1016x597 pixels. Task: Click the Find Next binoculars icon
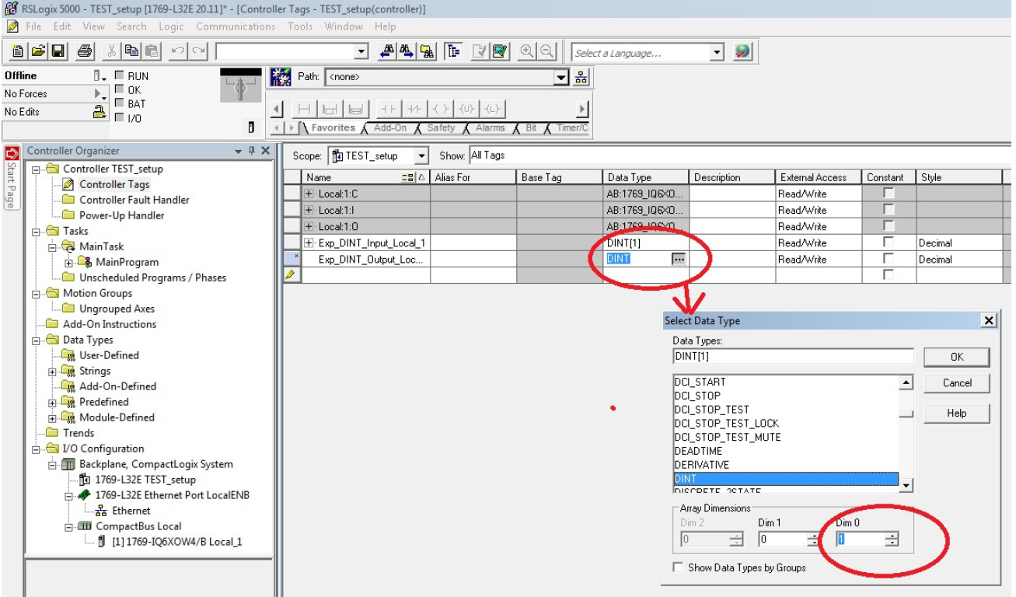407,52
